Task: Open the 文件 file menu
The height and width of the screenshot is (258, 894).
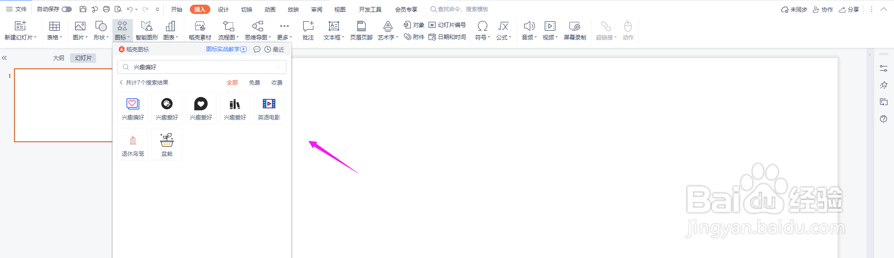Action: (x=16, y=9)
